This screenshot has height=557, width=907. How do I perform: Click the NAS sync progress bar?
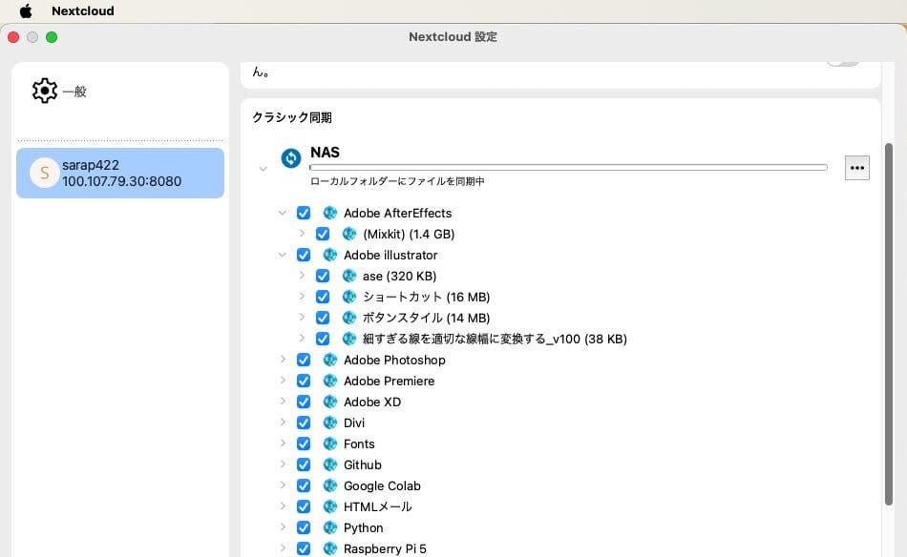tap(568, 167)
